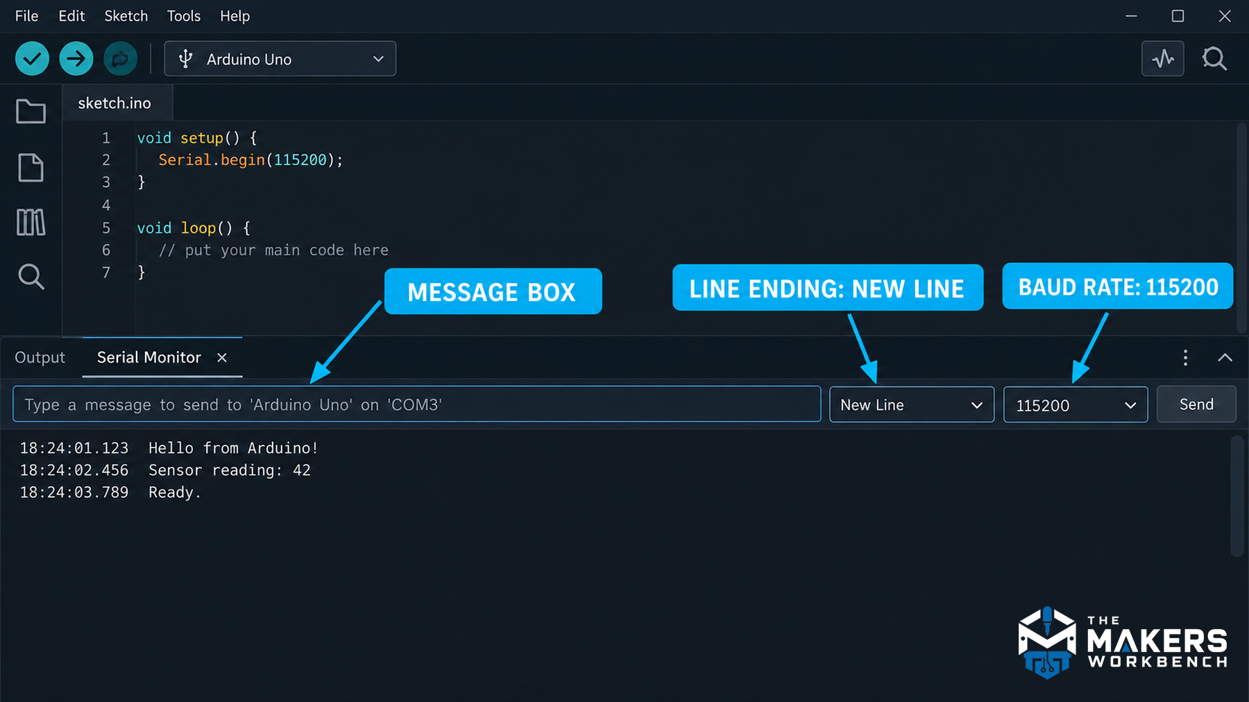1249x702 pixels.
Task: Click the Upload arrow button
Action: pyautogui.click(x=76, y=59)
